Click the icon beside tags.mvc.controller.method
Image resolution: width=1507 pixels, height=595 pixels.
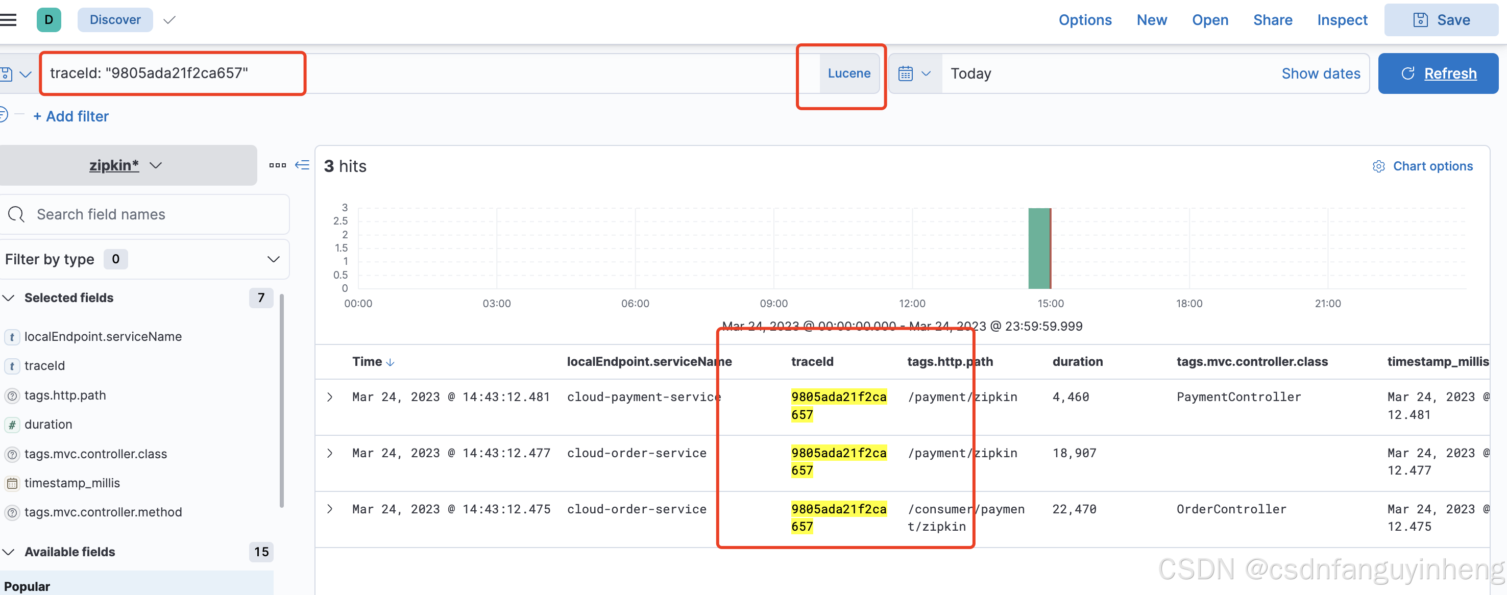point(12,513)
